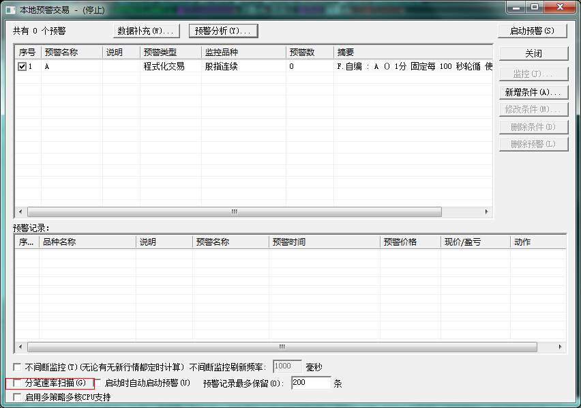Image resolution: width=581 pixels, height=408 pixels.
Task: Minimize the 本地预警交易 window
Action: pyautogui.click(x=516, y=7)
